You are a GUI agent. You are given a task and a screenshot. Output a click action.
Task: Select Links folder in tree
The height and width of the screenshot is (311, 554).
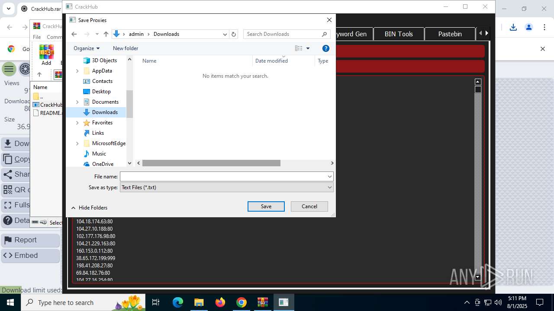(98, 133)
